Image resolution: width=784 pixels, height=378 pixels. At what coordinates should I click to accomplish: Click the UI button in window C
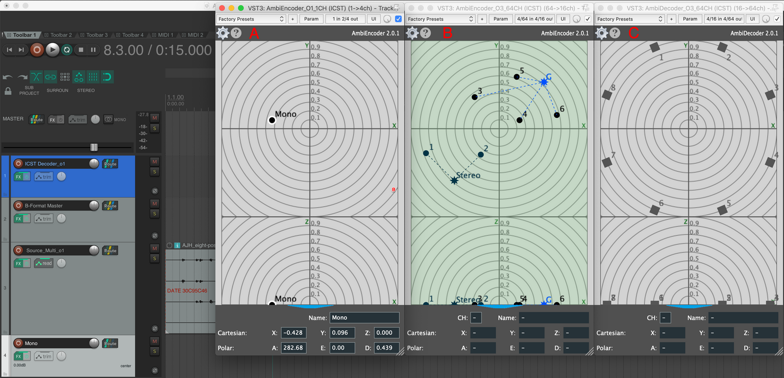pyautogui.click(x=752, y=19)
